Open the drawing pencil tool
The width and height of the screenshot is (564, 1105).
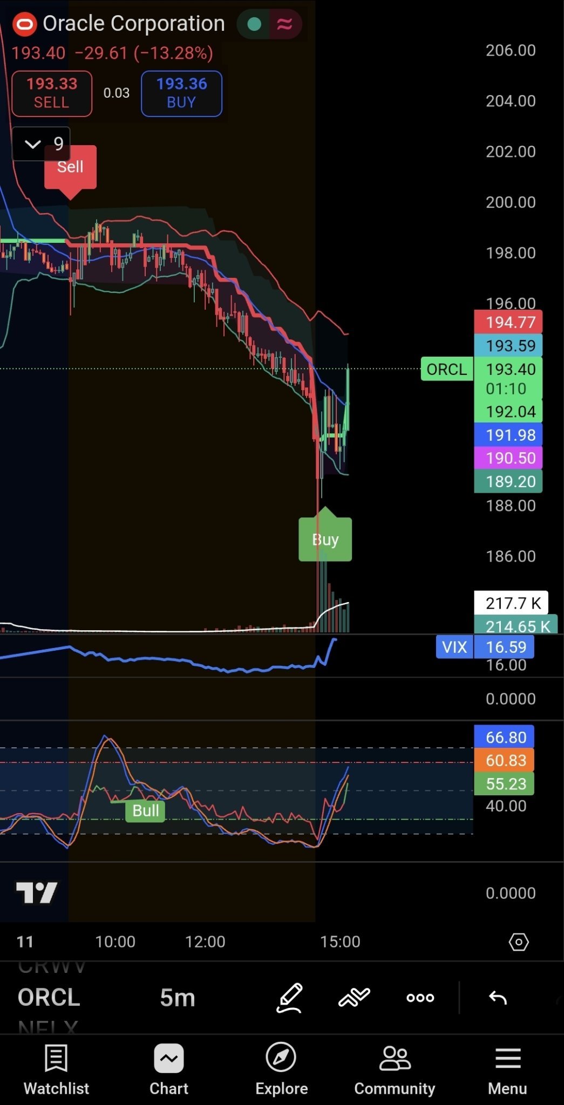[x=289, y=998]
